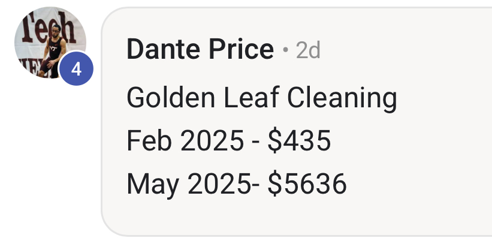Viewport: 492px width, 238px height.
Task: Click the blue badge showing 4
Action: (x=76, y=68)
